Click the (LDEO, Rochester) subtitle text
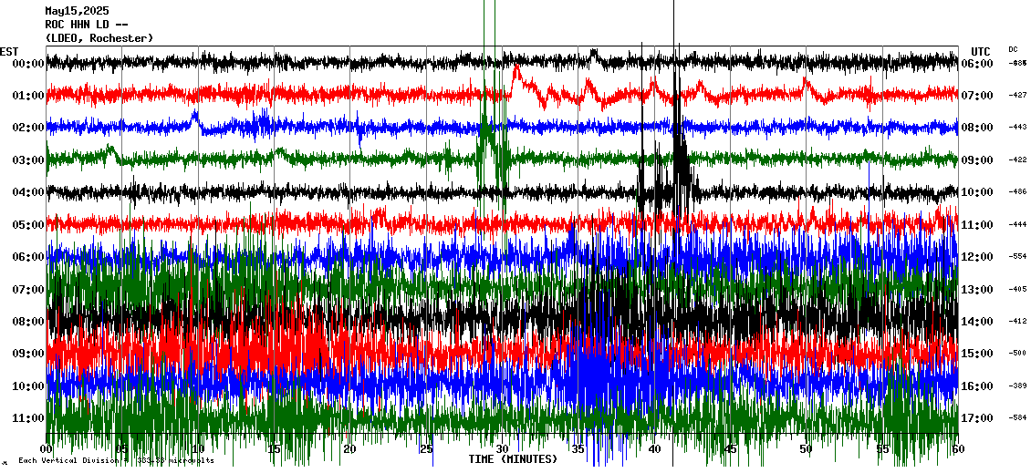The image size is (1031, 473). click(99, 38)
